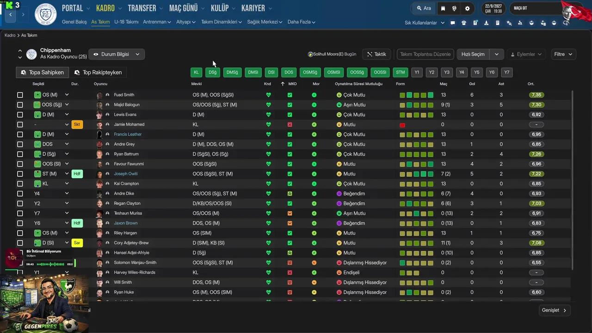
Task: Open the Sık Kullanılanlar dropdown
Action: click(424, 23)
